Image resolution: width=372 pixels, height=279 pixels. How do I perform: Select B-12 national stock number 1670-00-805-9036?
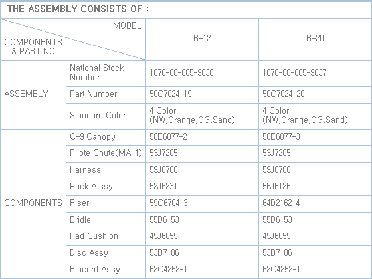(x=181, y=72)
